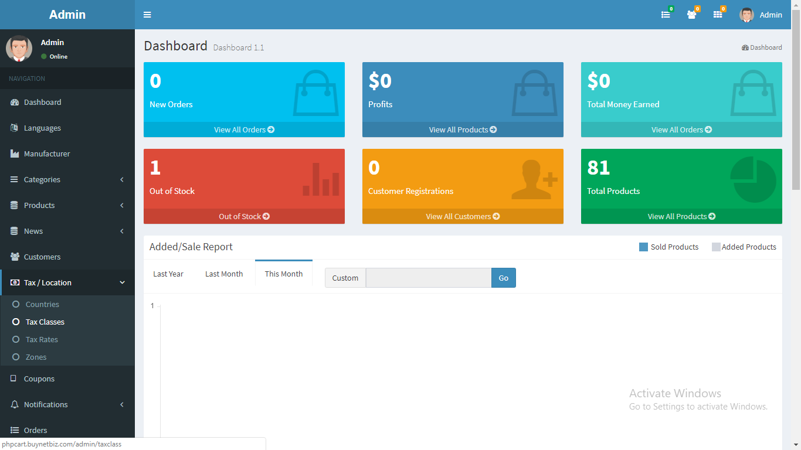Click the Languages icon in sidebar
The image size is (801, 450).
(x=15, y=128)
